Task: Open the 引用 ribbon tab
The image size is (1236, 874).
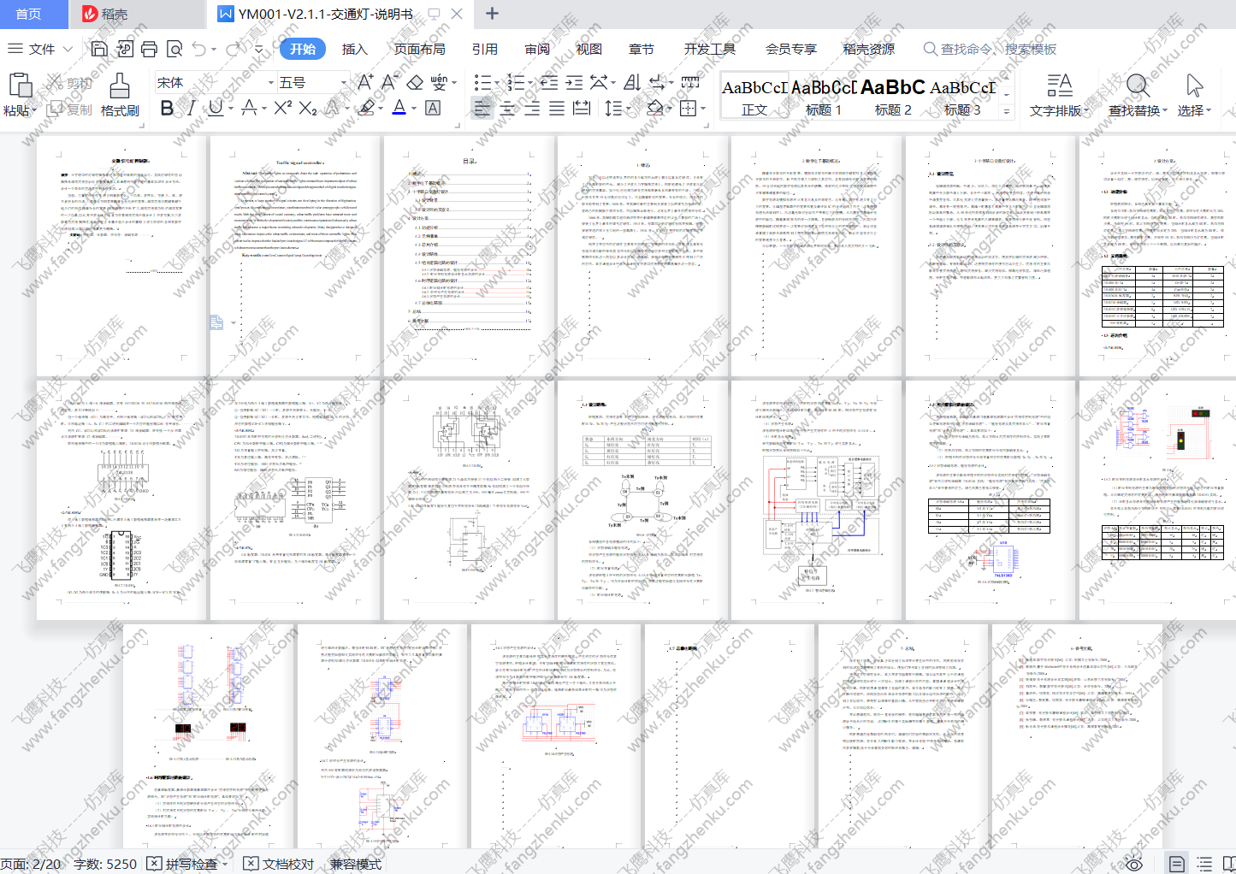Action: [485, 49]
